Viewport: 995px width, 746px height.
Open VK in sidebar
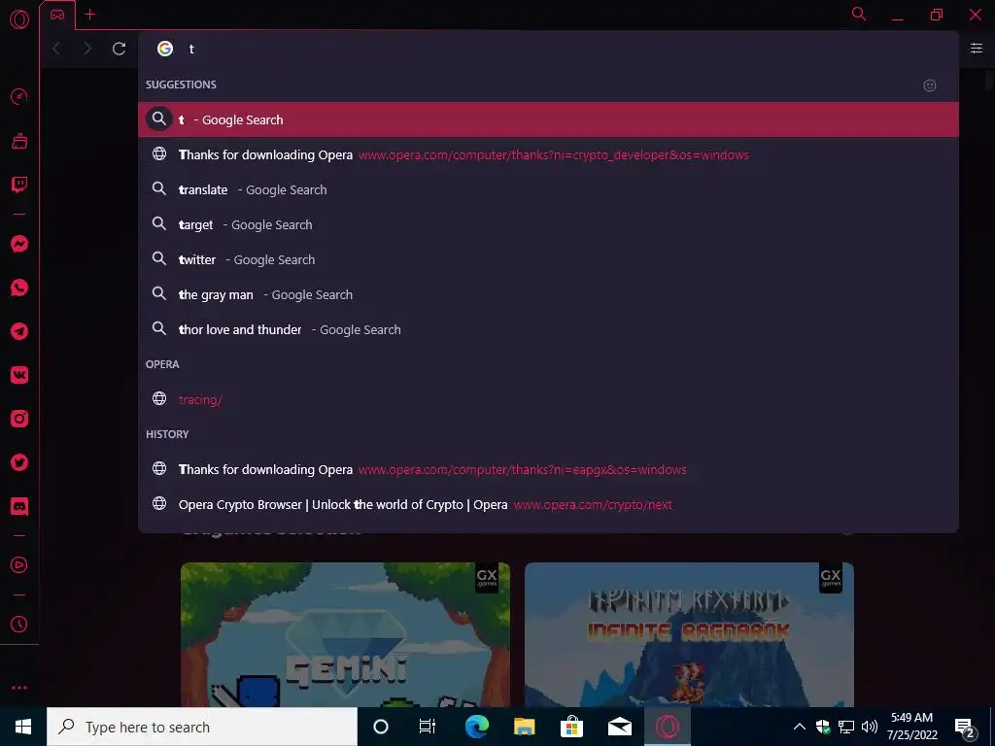coord(19,375)
